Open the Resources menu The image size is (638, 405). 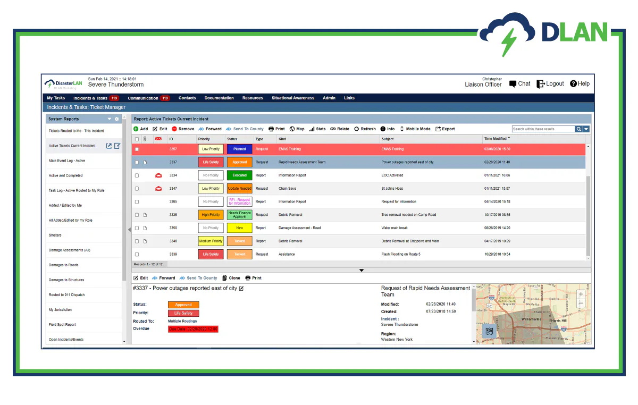[x=253, y=98]
